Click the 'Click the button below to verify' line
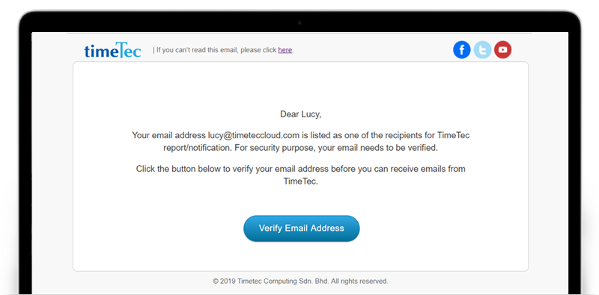Viewport: 599px width, 295px height. [301, 169]
